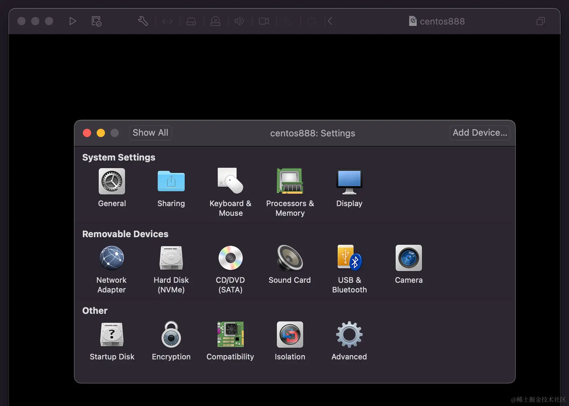The image size is (569, 406).
Task: Minimize the Settings window with yellow button
Action: click(101, 133)
